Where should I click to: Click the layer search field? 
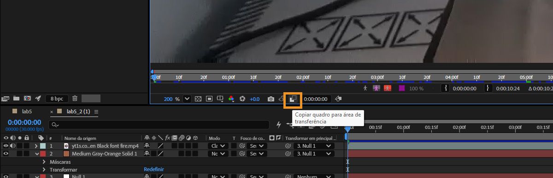click(x=159, y=124)
